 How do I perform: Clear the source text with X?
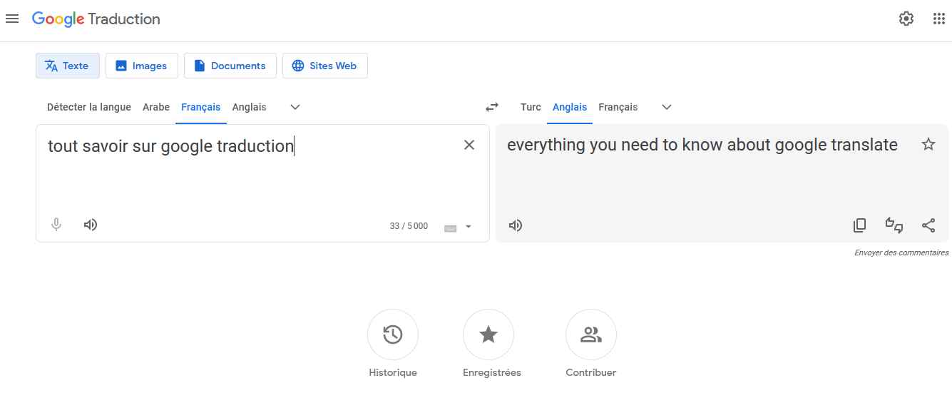pyautogui.click(x=469, y=145)
